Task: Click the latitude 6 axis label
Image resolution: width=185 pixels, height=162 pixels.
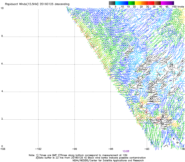Action: pyautogui.click(x=2, y=64)
